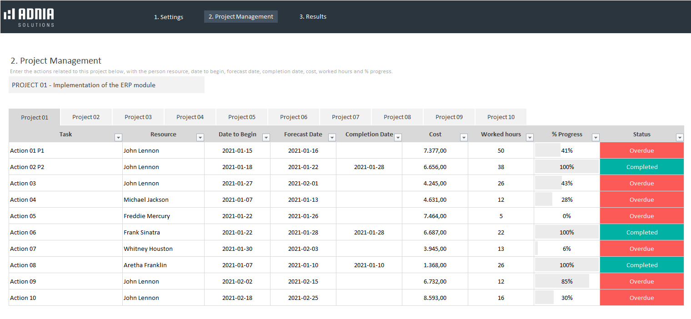Open the 3. Results page

[x=313, y=17]
